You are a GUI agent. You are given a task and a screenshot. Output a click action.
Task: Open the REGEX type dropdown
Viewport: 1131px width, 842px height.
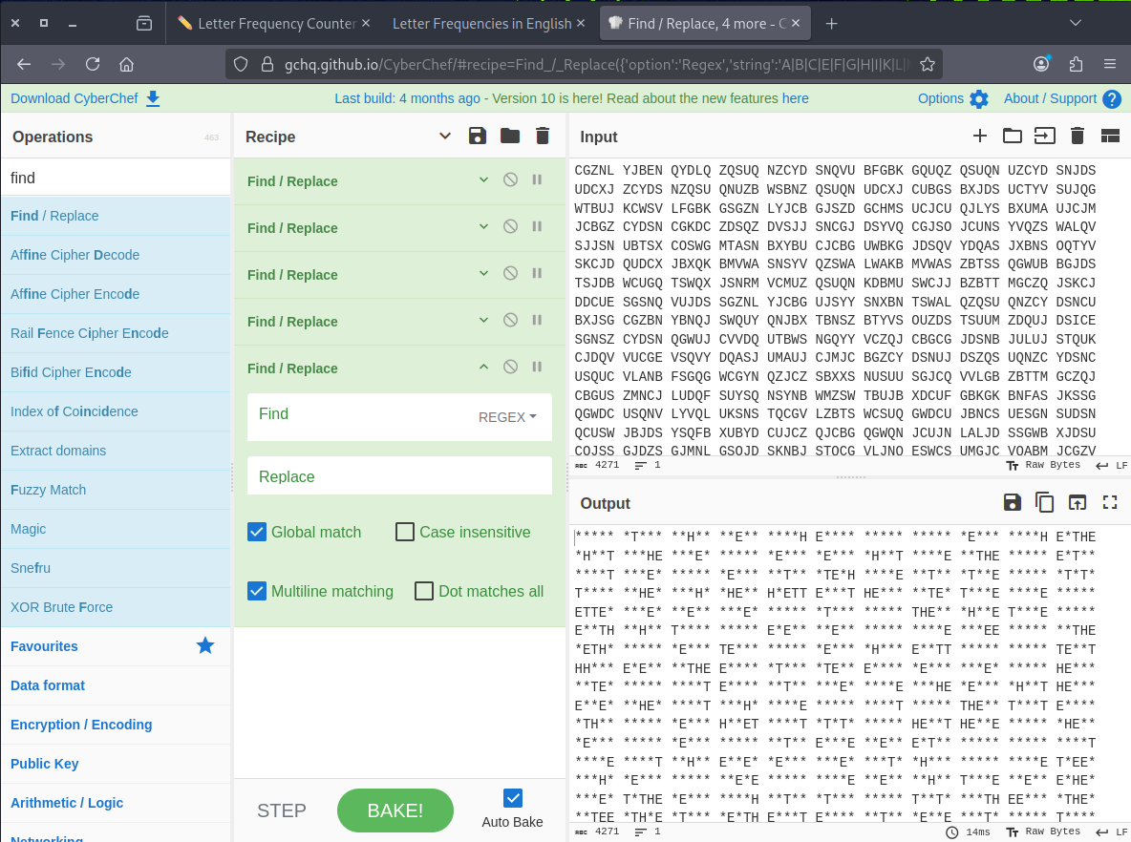coord(507,417)
